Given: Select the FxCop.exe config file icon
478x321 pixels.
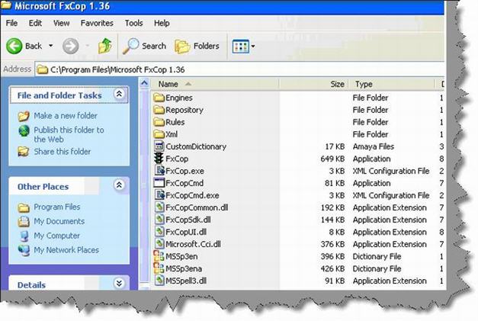Looking at the screenshot, I should click(x=159, y=171).
